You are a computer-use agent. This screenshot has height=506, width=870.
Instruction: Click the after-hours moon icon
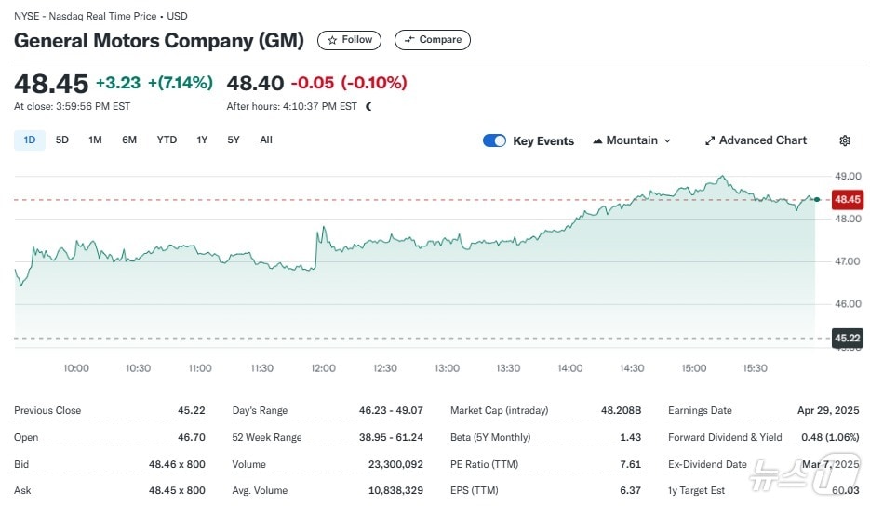pos(369,106)
